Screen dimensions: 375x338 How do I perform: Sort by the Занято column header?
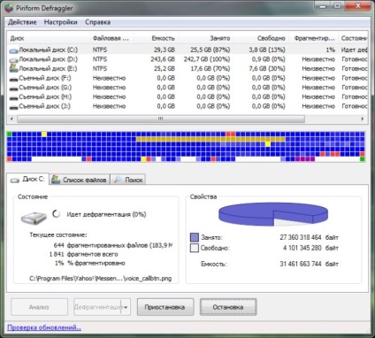click(205, 38)
